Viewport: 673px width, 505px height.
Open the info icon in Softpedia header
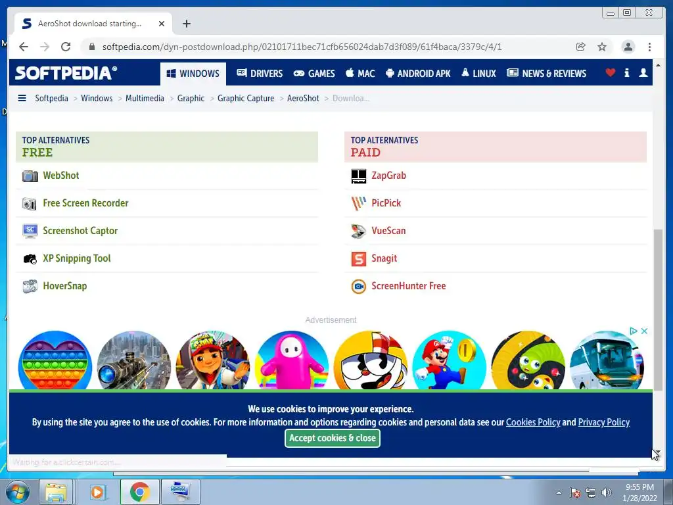[626, 73]
